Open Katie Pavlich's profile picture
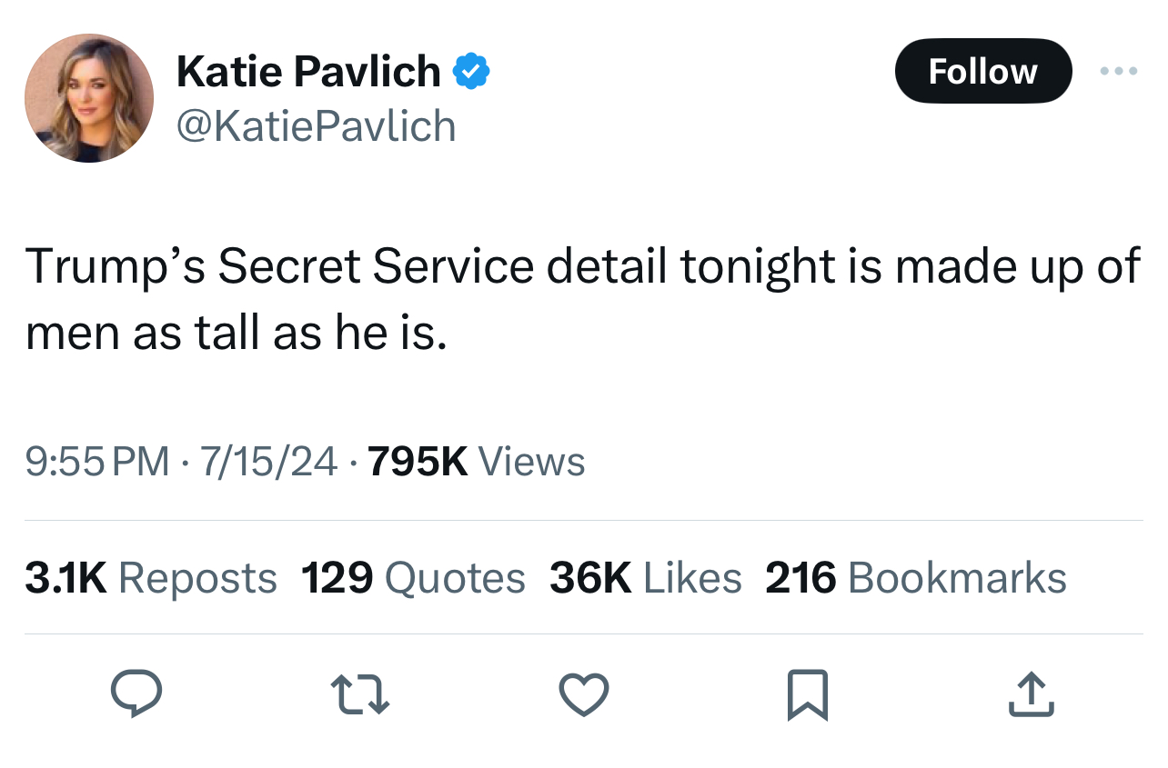Viewport: 1168px width, 768px height. [x=89, y=98]
